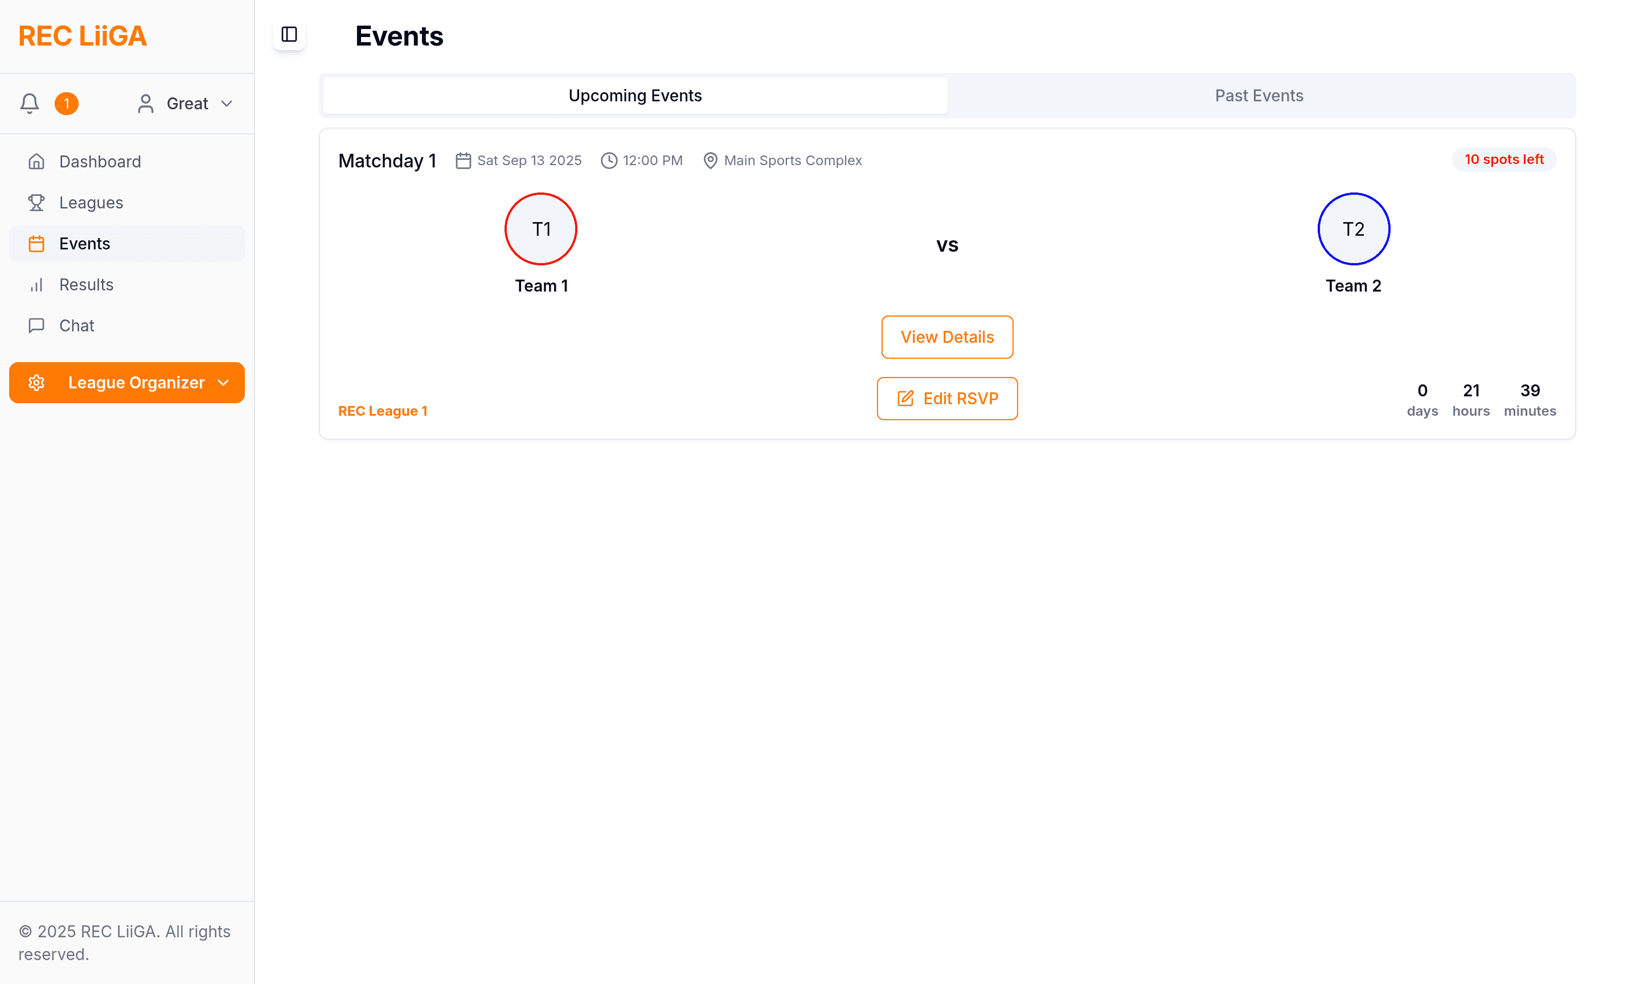Image resolution: width=1640 pixels, height=984 pixels.
Task: Click the notification bell icon
Action: [29, 104]
